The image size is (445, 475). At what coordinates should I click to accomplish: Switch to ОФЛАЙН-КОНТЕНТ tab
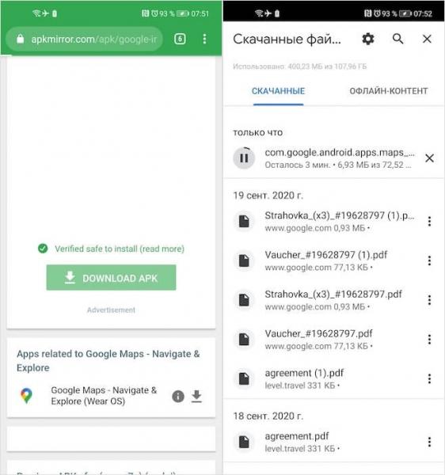tap(389, 91)
